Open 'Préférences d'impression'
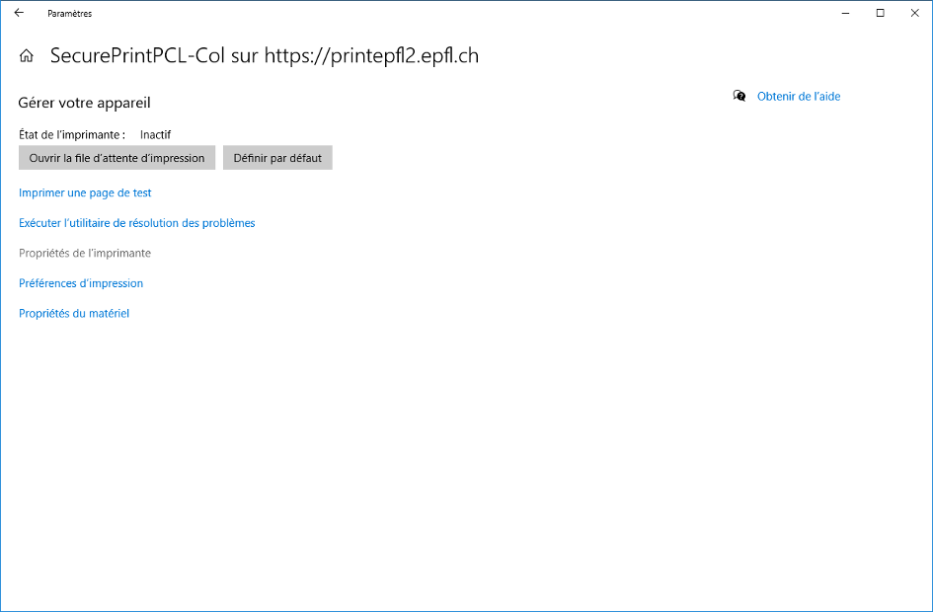933x612 pixels. pos(81,283)
